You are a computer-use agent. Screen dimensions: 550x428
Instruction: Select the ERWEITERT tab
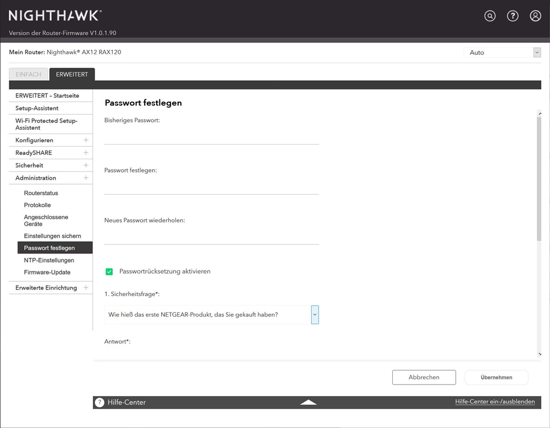click(x=72, y=75)
